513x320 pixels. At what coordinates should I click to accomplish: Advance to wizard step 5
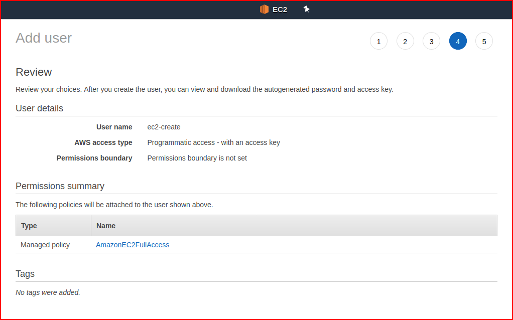pyautogui.click(x=484, y=41)
